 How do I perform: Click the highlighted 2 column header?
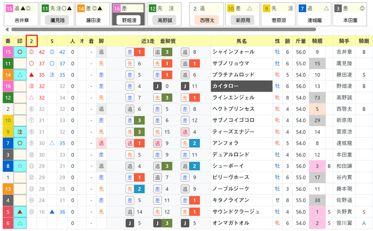[x=32, y=41]
